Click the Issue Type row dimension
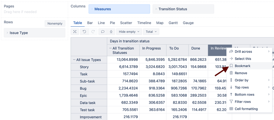 [x=35, y=33]
